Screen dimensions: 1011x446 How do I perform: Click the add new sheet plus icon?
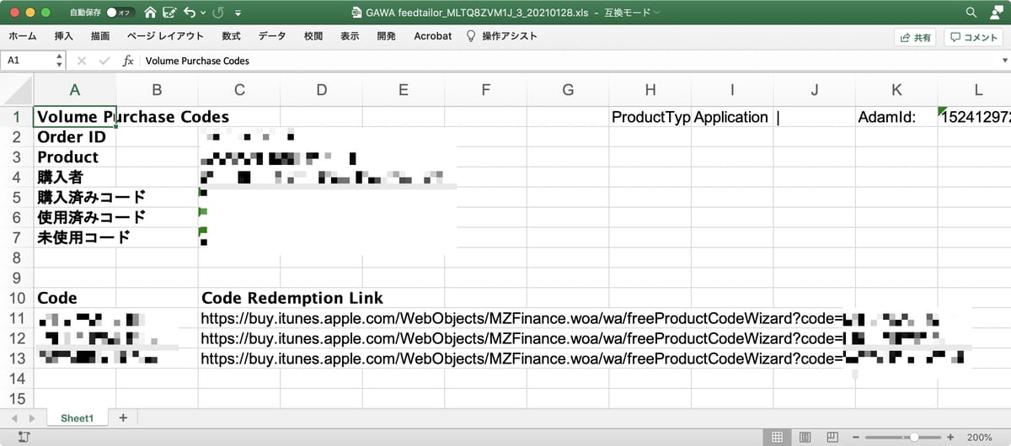click(x=123, y=418)
